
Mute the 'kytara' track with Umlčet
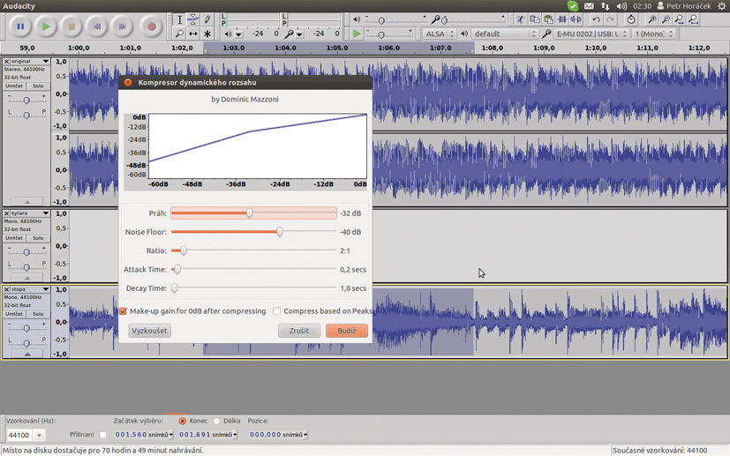(14, 238)
